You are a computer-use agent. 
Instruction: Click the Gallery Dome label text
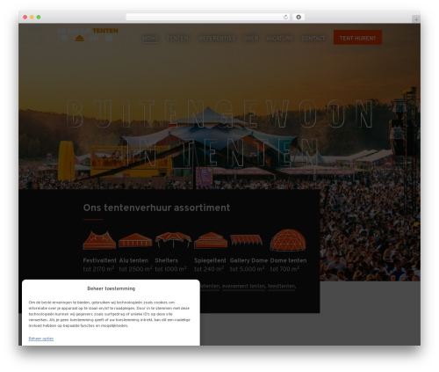[x=248, y=260]
